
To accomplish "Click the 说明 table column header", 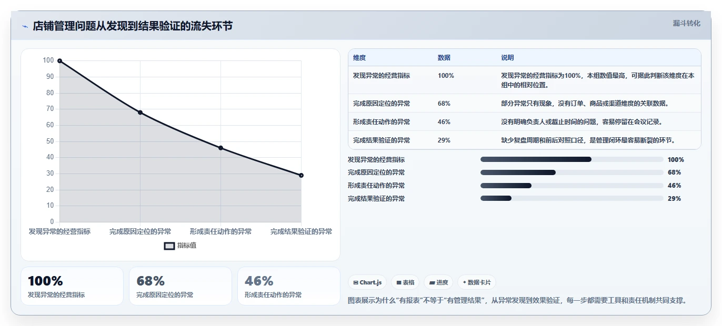I will pyautogui.click(x=507, y=58).
